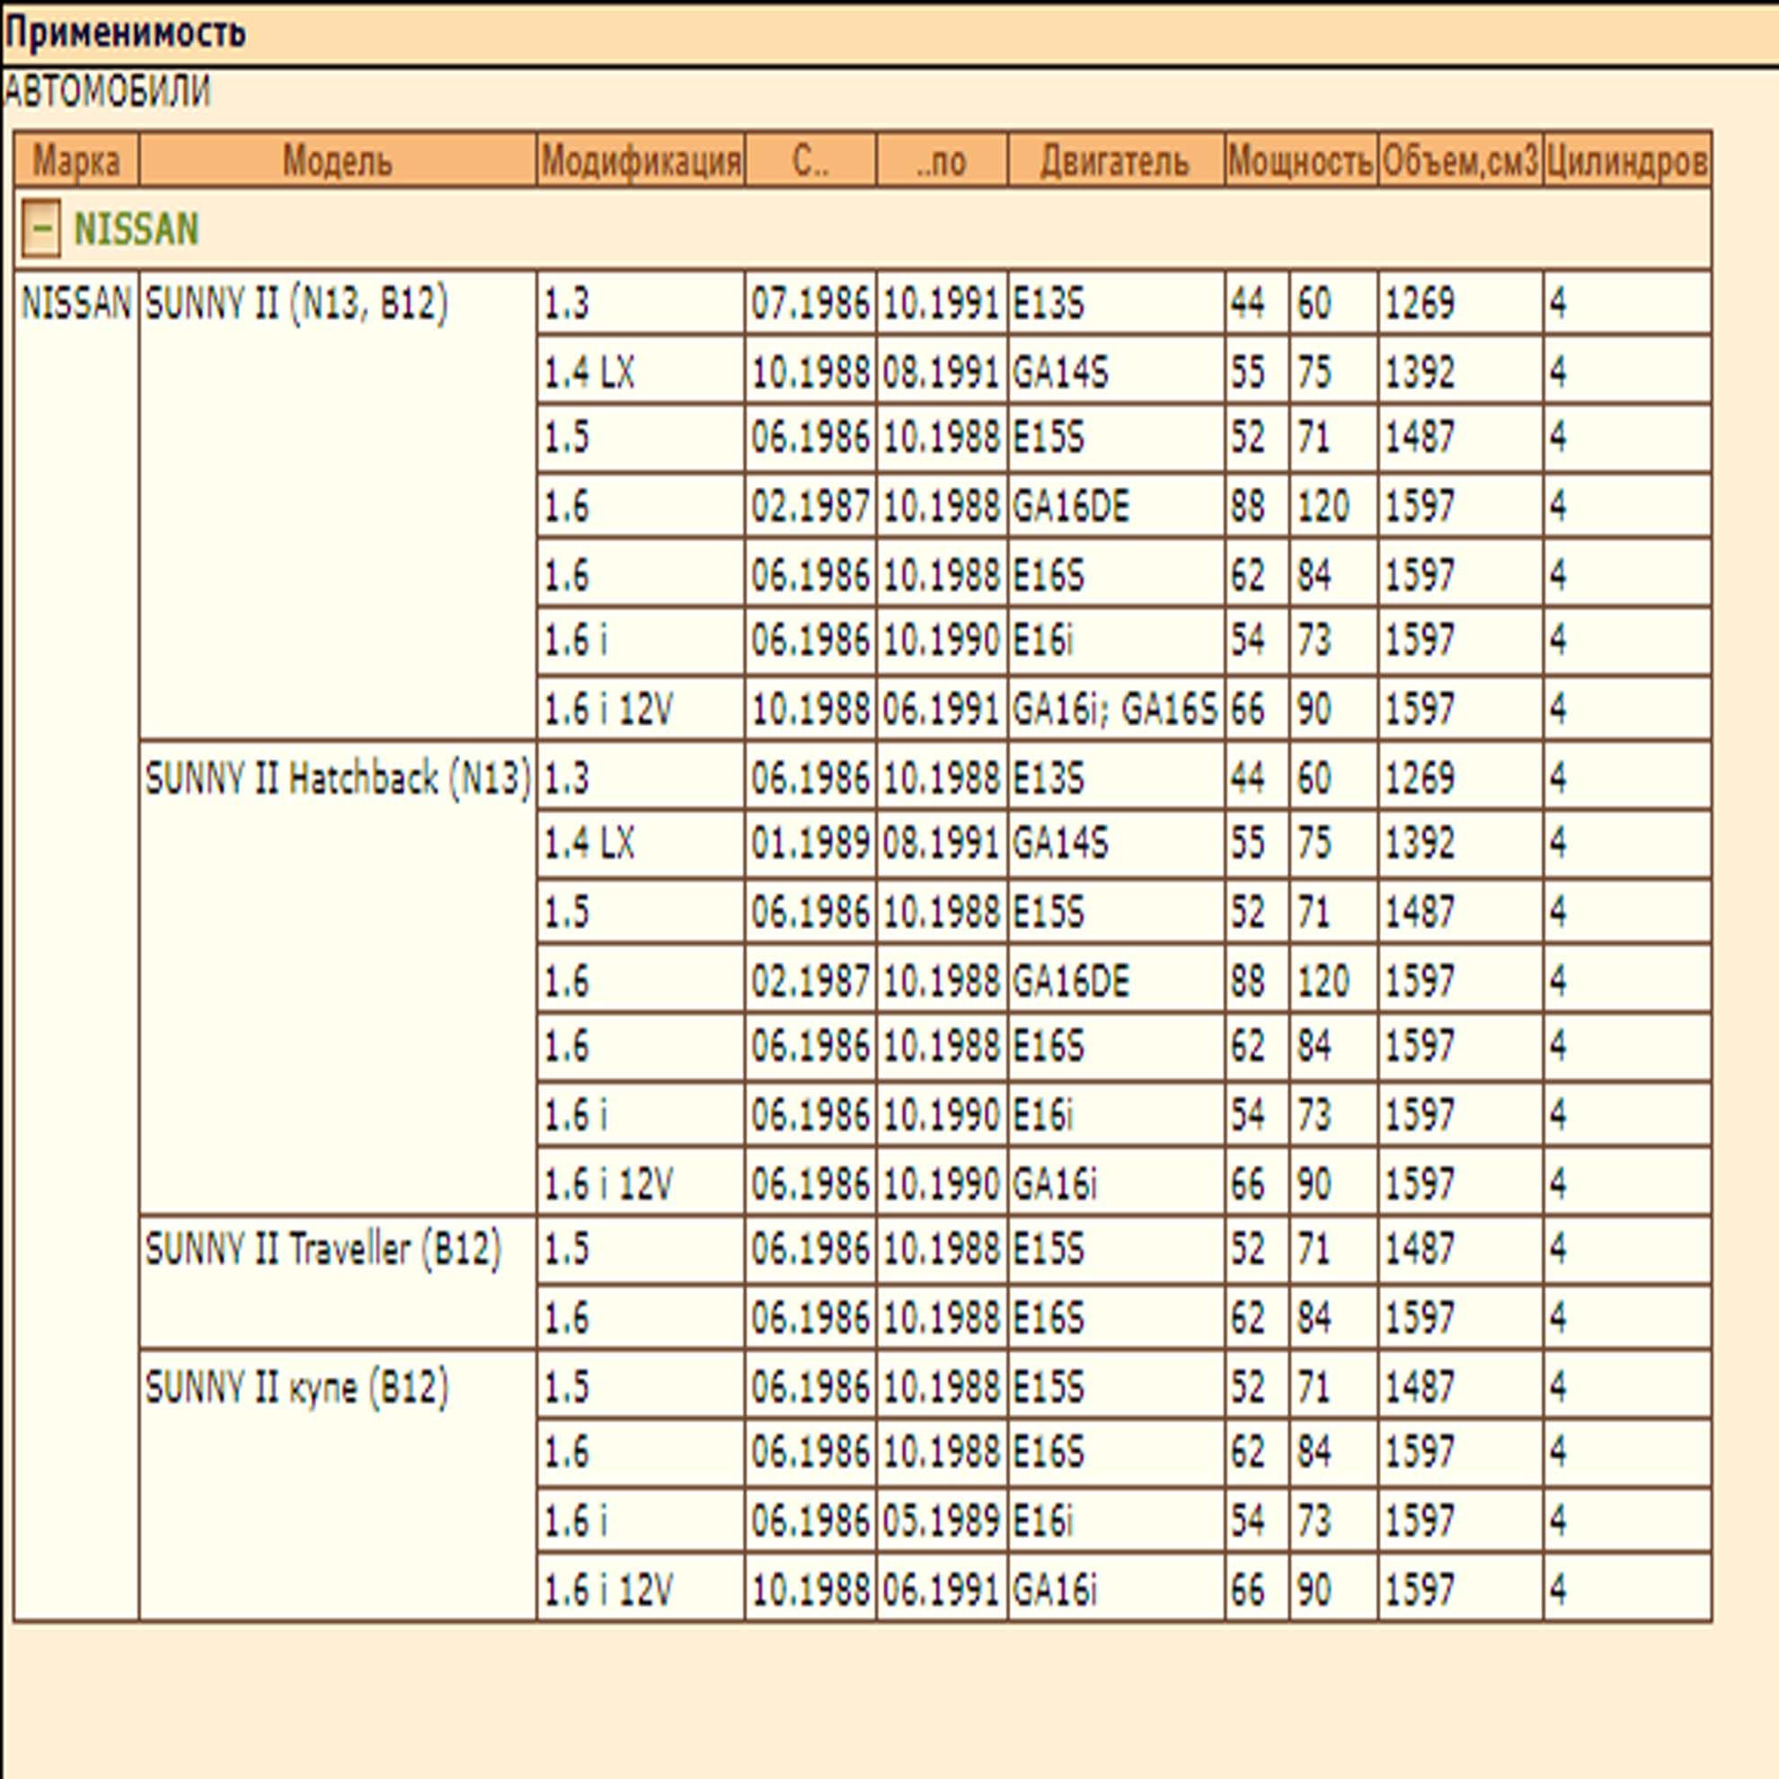
Task: Click the Мощность column header
Action: tap(1300, 161)
